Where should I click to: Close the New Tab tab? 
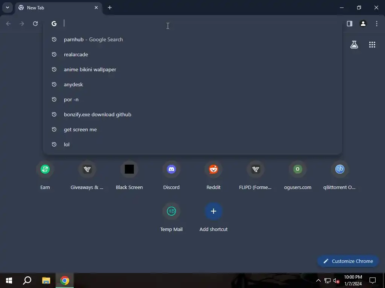[96, 7]
